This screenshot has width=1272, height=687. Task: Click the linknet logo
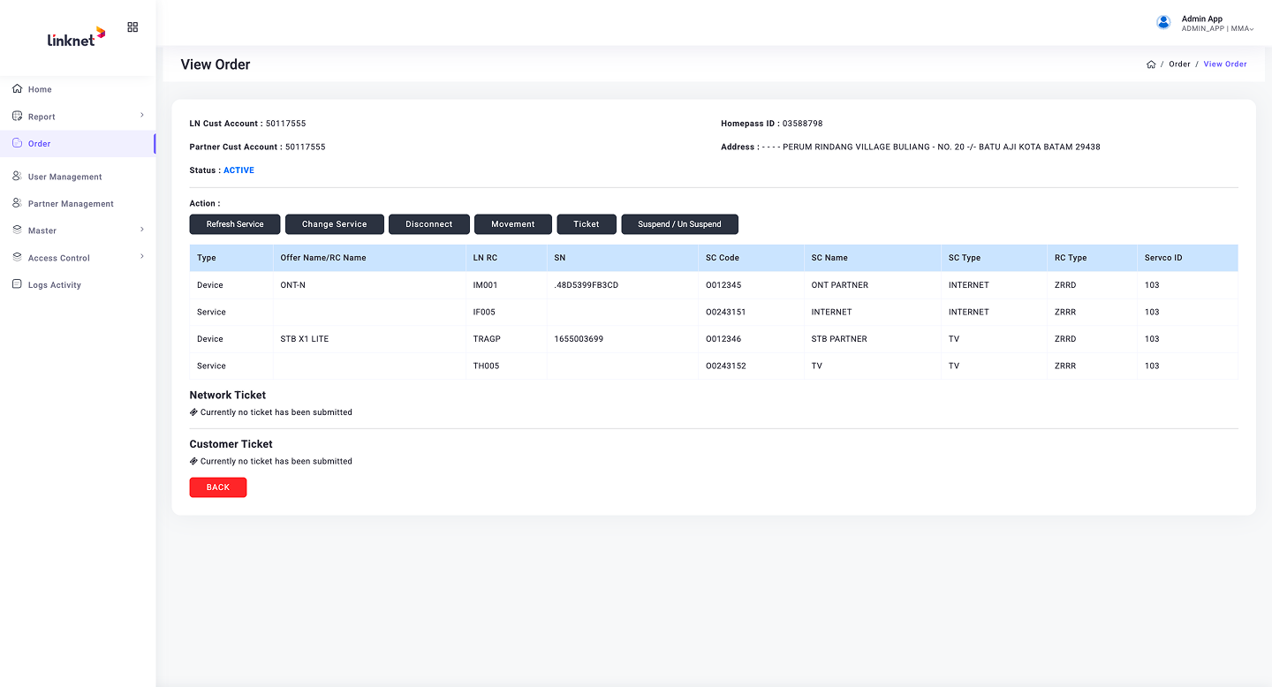coord(76,36)
